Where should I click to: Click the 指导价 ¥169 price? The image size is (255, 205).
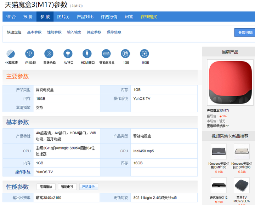(223, 116)
